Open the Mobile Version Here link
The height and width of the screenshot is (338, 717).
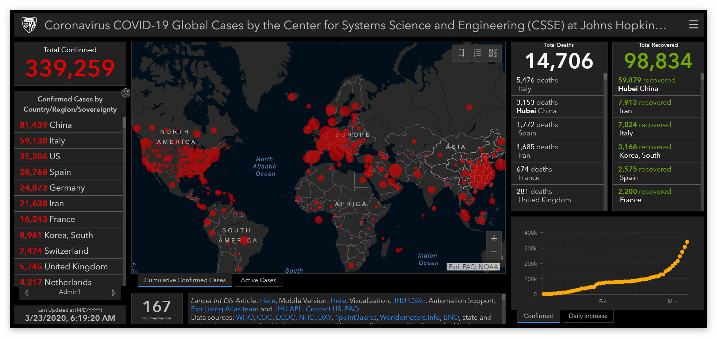[338, 300]
